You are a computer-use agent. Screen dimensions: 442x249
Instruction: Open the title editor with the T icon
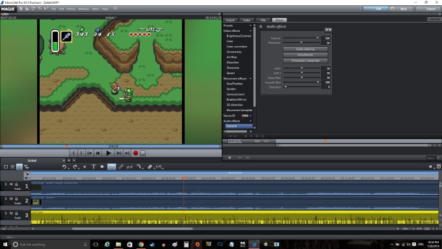(x=94, y=167)
